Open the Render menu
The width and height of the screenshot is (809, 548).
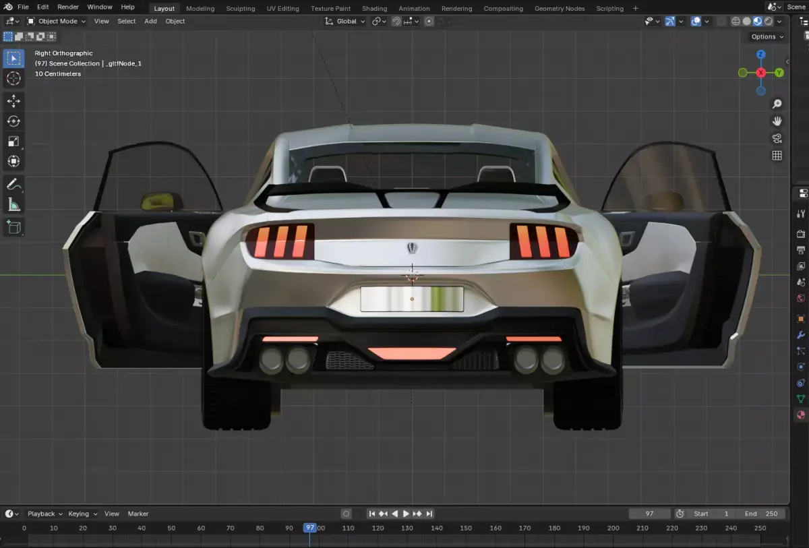point(68,7)
